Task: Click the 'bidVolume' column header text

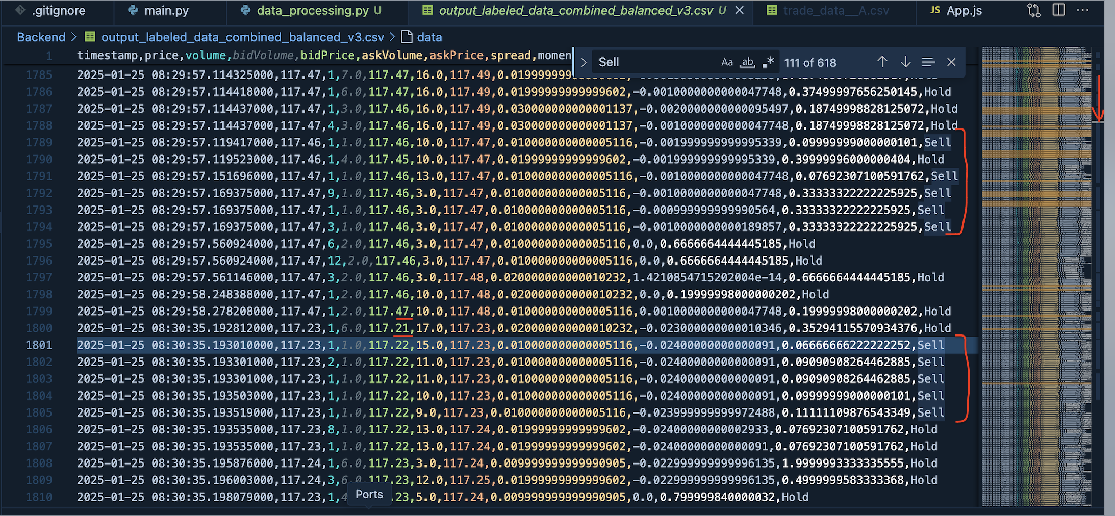Action: point(263,56)
